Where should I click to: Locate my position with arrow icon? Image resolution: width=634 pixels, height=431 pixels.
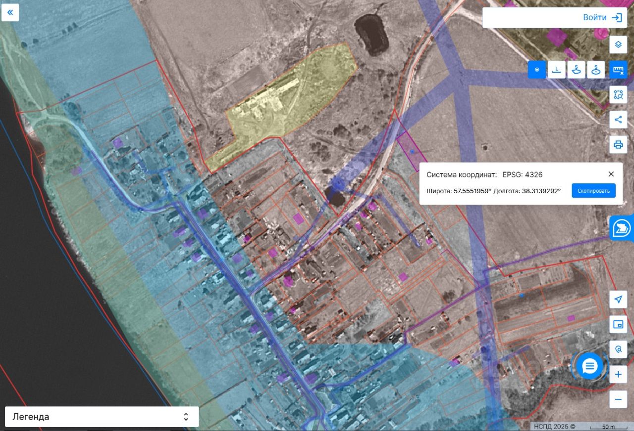coord(618,300)
